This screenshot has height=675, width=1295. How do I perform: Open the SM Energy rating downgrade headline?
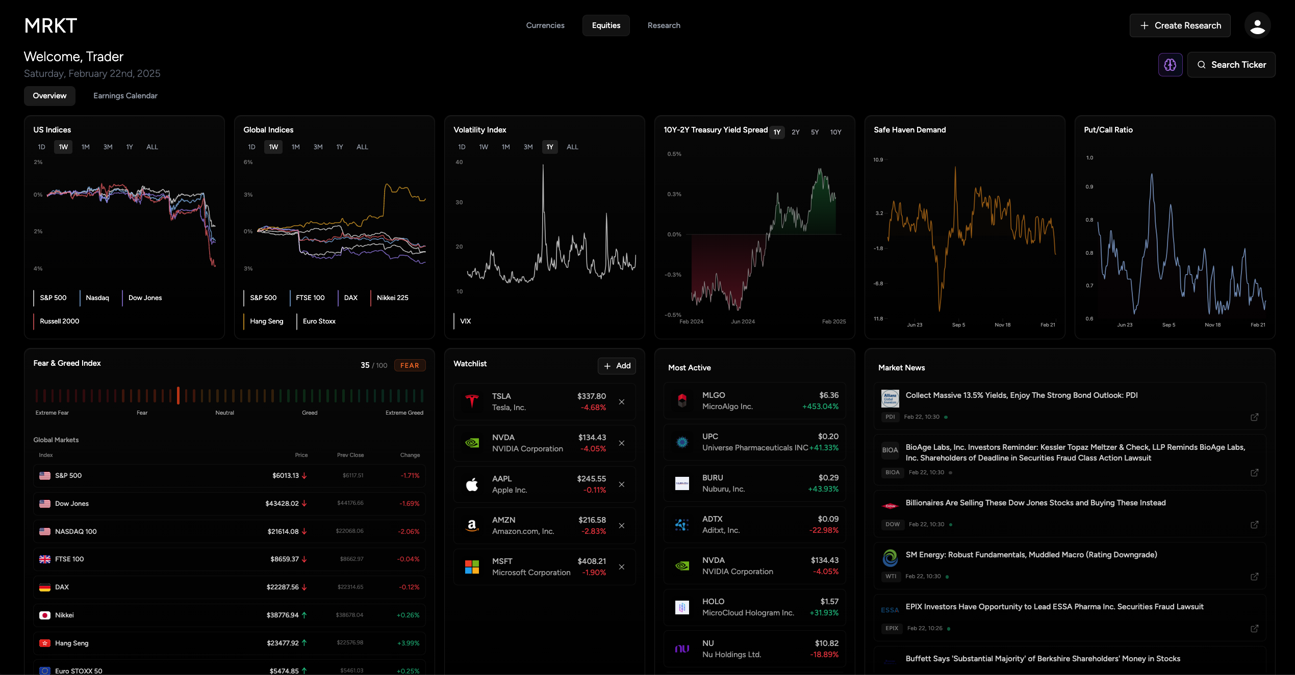pos(1031,555)
